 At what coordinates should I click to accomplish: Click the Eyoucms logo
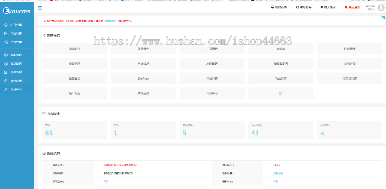(x=16, y=11)
